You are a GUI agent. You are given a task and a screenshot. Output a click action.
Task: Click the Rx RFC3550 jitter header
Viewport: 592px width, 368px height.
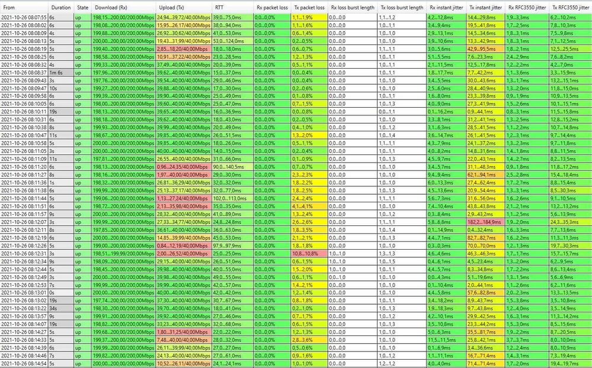[x=527, y=7]
